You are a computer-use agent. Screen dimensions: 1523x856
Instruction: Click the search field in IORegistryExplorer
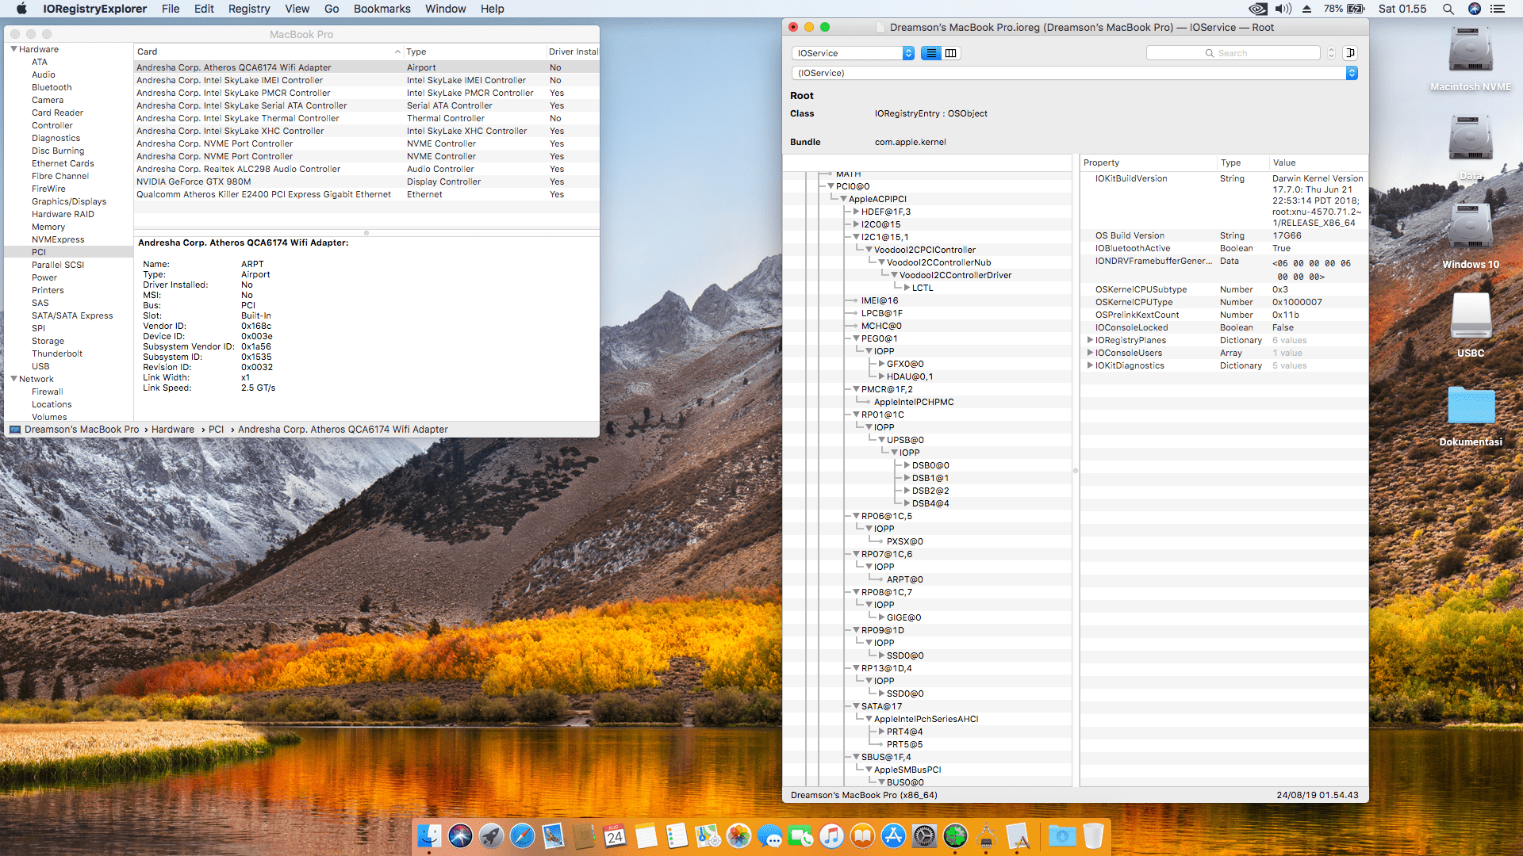click(1233, 53)
